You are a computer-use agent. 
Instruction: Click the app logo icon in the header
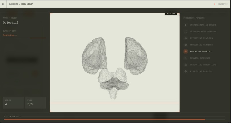click(x=3, y=4)
